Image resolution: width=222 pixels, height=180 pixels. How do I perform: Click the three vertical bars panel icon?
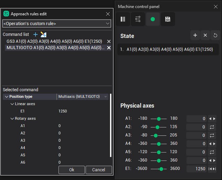point(123,19)
